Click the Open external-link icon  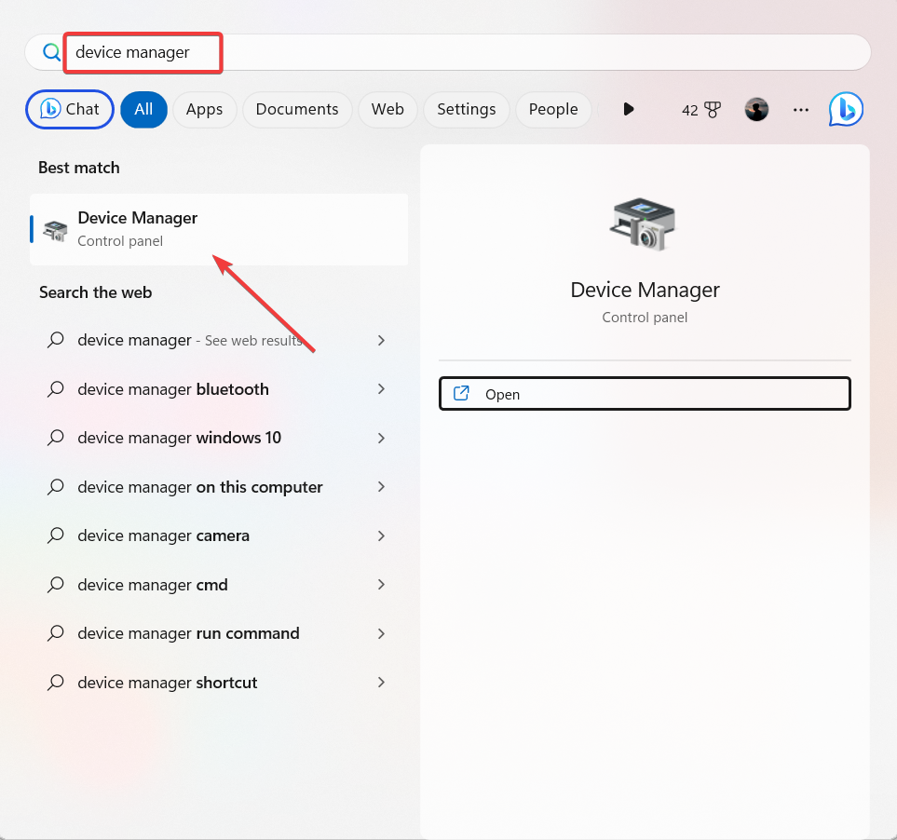click(461, 393)
